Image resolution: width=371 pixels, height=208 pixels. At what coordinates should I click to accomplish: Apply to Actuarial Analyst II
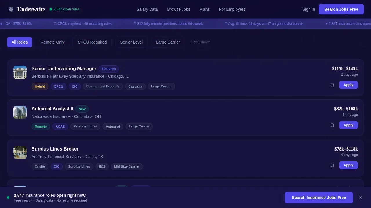[348, 125]
